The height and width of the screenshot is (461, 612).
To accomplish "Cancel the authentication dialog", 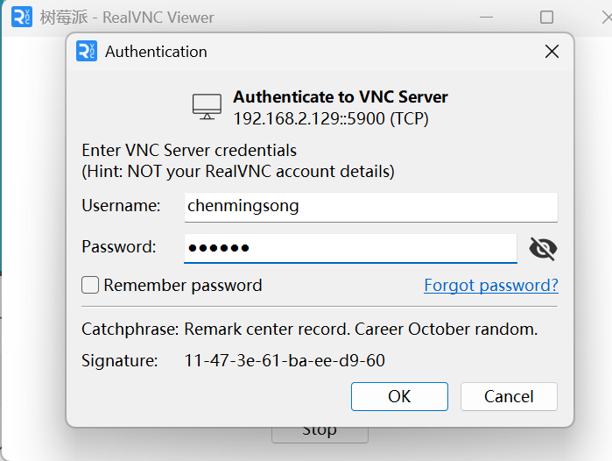I will 509,396.
